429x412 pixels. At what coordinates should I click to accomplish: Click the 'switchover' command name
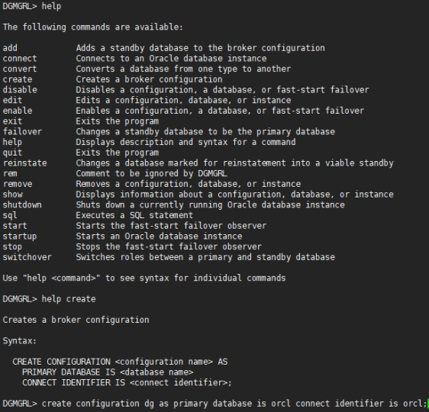point(27,257)
